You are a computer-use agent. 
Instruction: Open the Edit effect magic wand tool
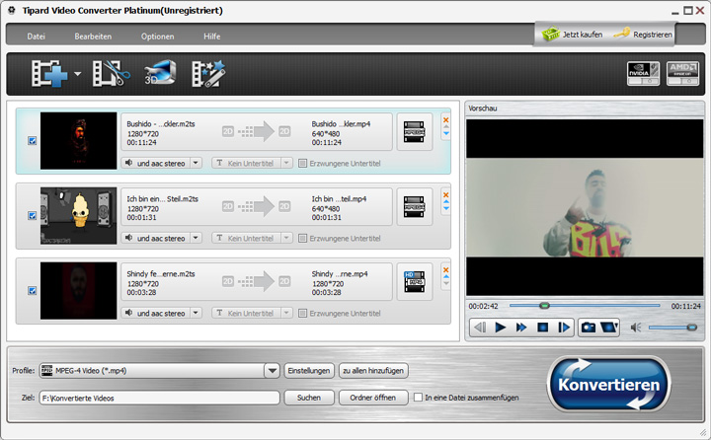tap(208, 73)
